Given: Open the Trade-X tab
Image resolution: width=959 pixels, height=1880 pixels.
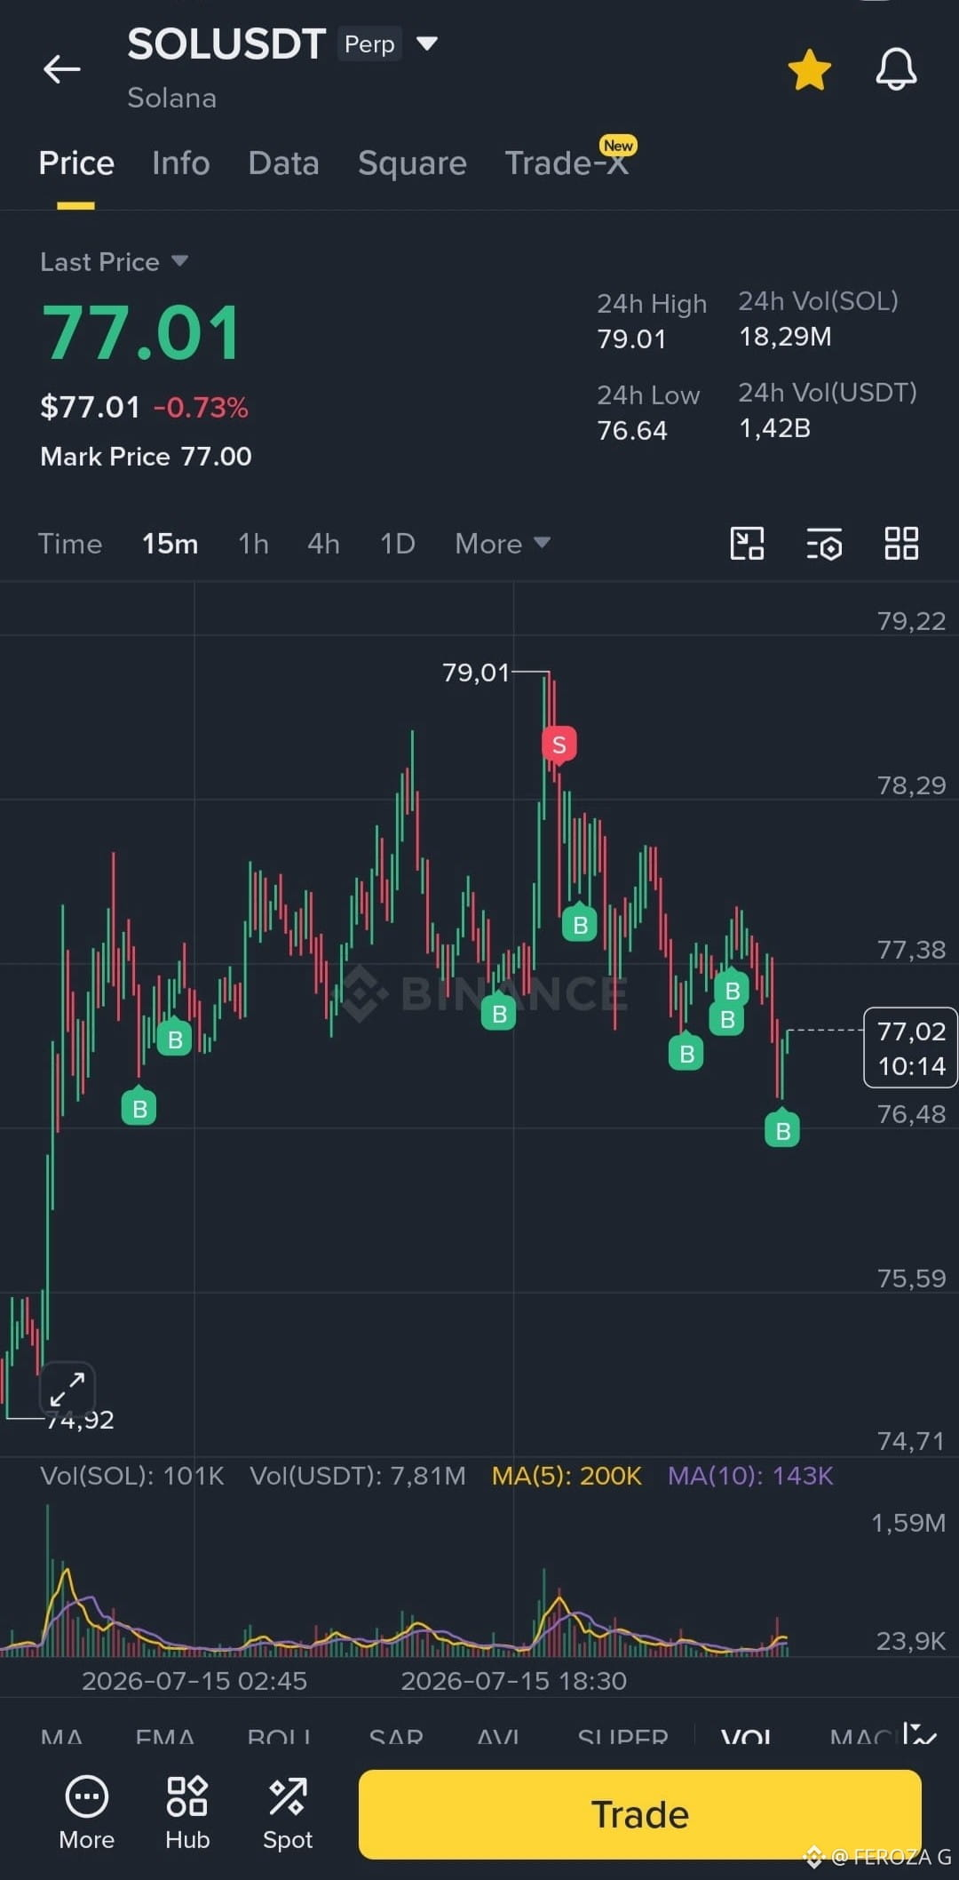Looking at the screenshot, I should [568, 162].
